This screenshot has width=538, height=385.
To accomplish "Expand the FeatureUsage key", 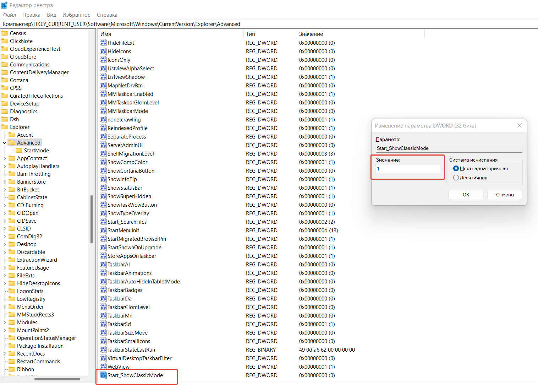I will click(5, 268).
